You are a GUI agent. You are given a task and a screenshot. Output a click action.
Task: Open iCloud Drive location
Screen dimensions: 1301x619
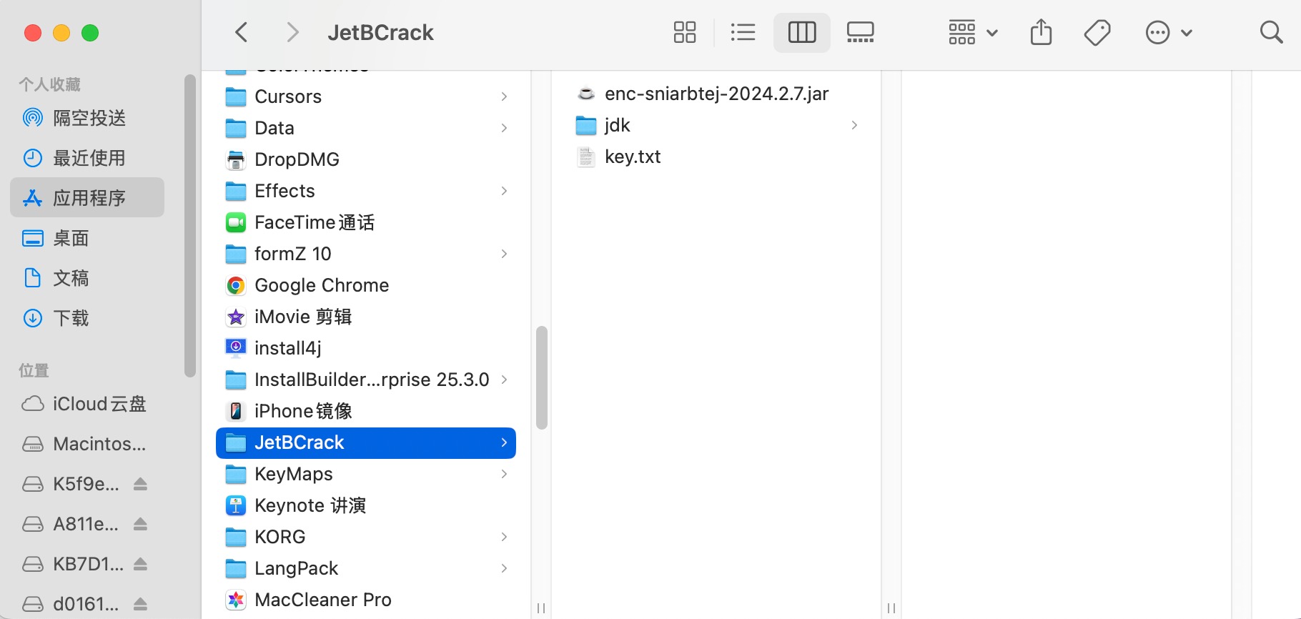[x=99, y=404]
